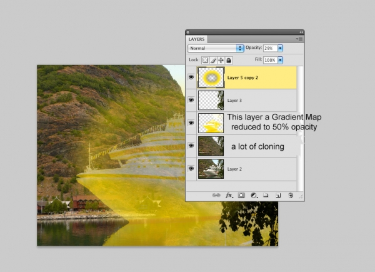
Task: Select the LAYERS tab
Action: point(196,39)
